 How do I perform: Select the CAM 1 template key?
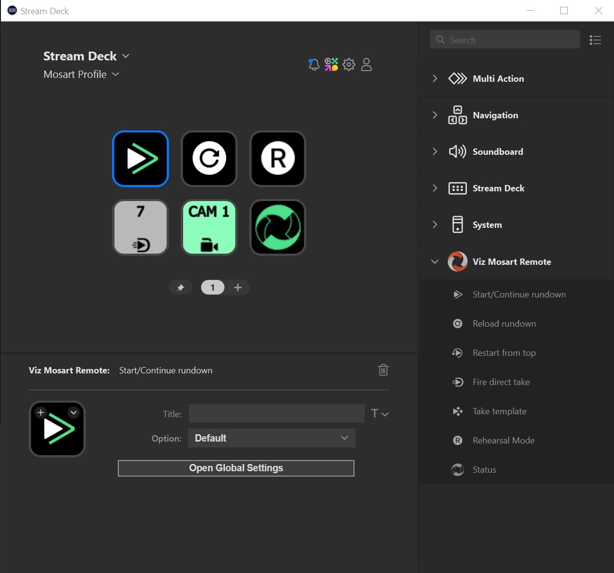209,227
